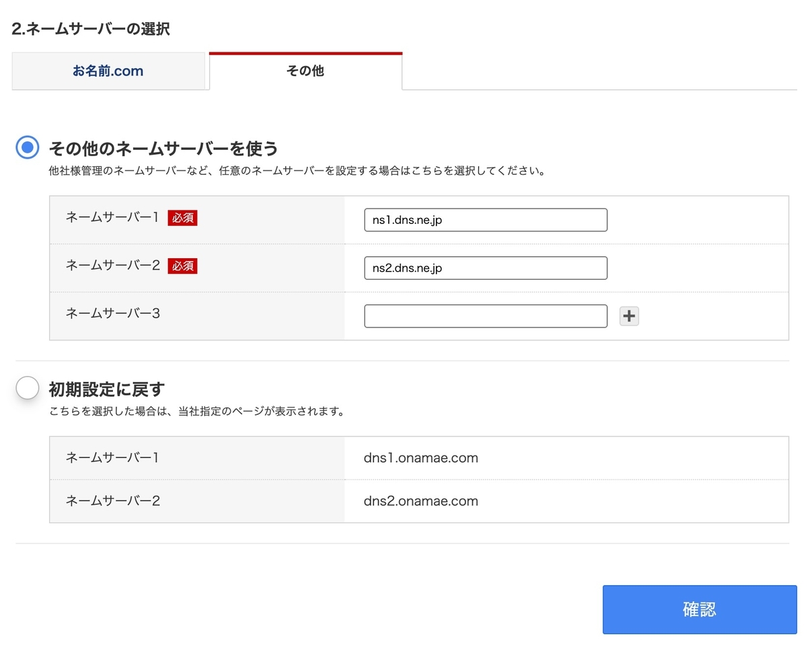Click the 必須 badge next to ネームサーバー2

point(182,266)
